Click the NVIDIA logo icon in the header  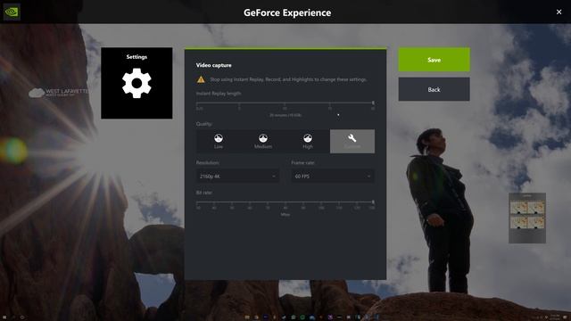point(12,12)
